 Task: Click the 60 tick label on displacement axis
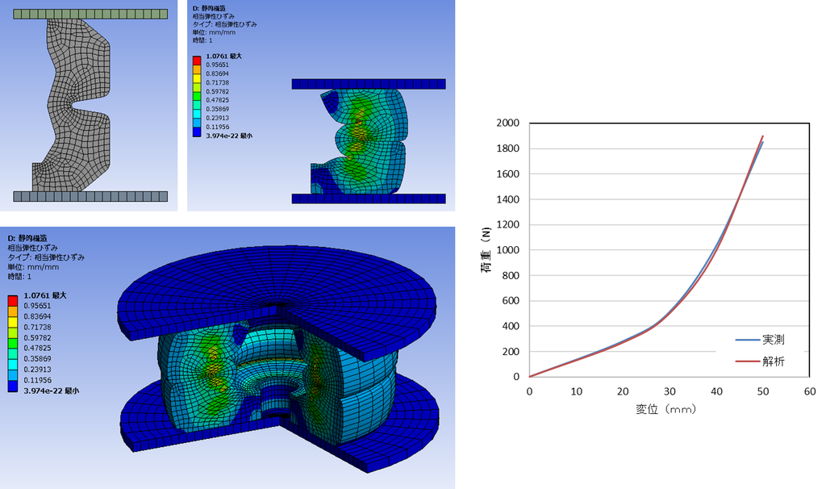[810, 391]
